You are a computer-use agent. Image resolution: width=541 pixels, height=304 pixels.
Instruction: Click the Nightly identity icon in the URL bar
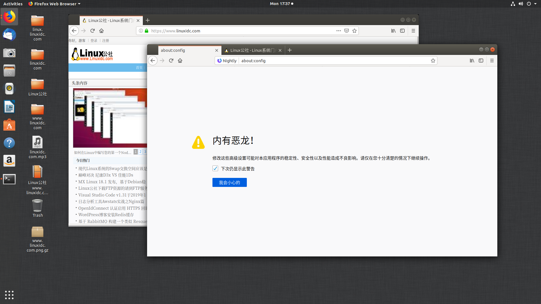point(227,61)
